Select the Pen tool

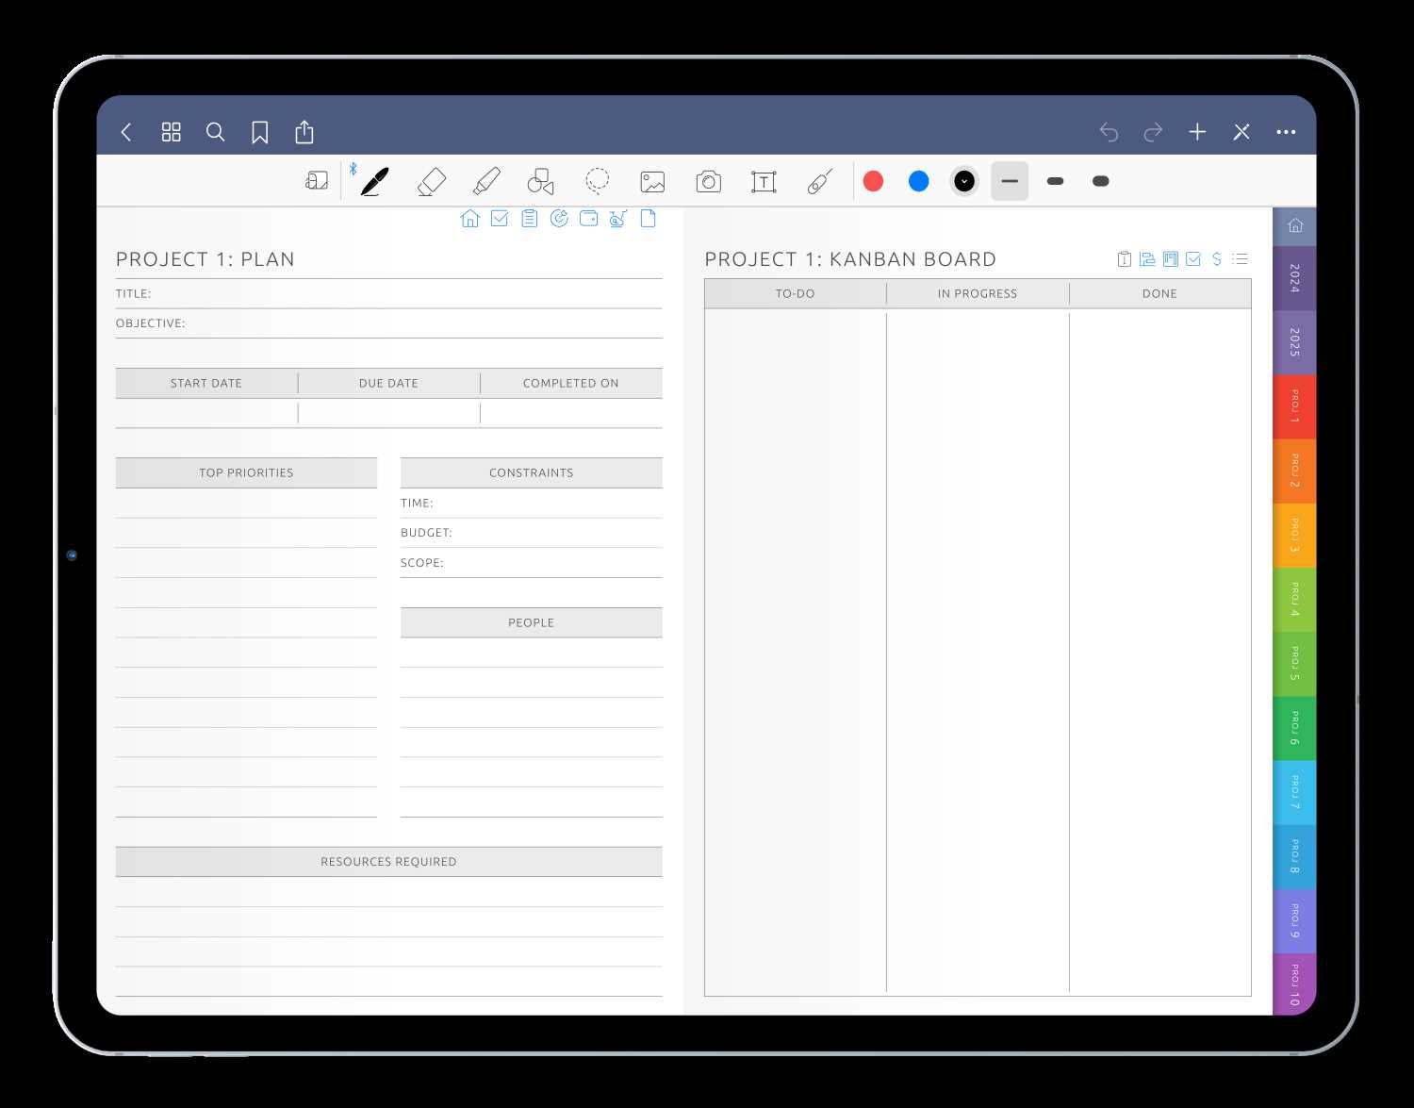(372, 181)
